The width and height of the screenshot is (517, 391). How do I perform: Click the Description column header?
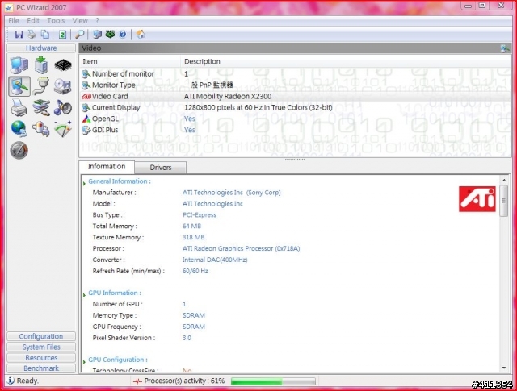tap(346, 61)
